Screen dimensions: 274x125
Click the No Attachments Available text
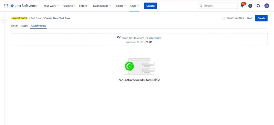pos(139,80)
